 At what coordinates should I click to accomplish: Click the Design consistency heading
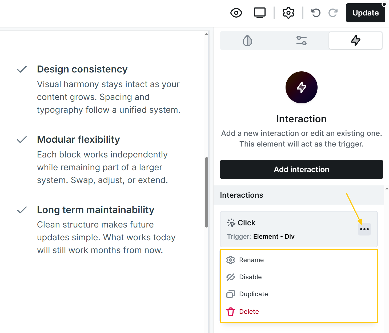(82, 69)
